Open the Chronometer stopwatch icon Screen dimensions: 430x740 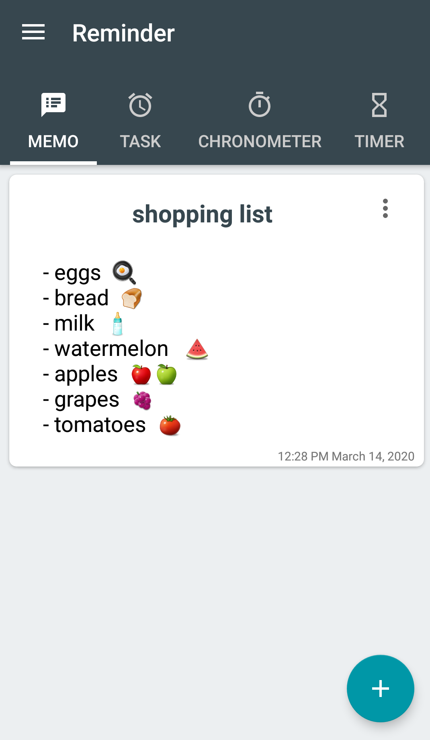click(x=260, y=105)
